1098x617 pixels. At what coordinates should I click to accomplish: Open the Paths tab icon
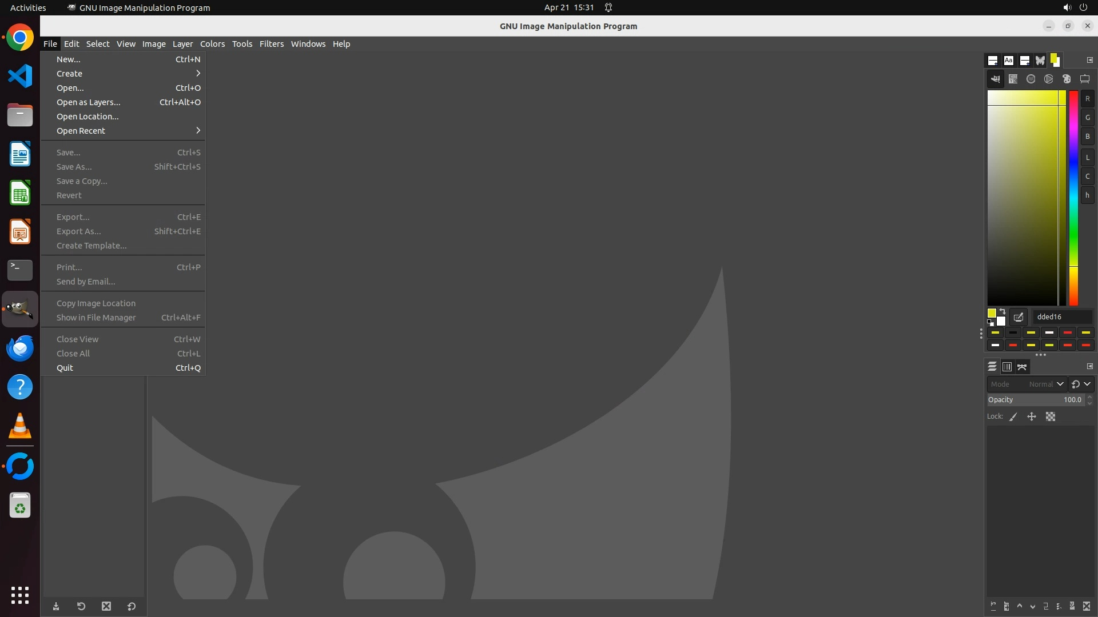pyautogui.click(x=1022, y=367)
